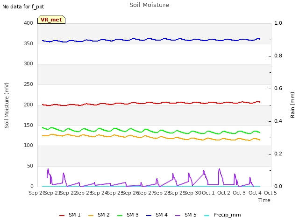
Task: Click the Oct 3 x-axis tick label
Action: click(239, 193)
